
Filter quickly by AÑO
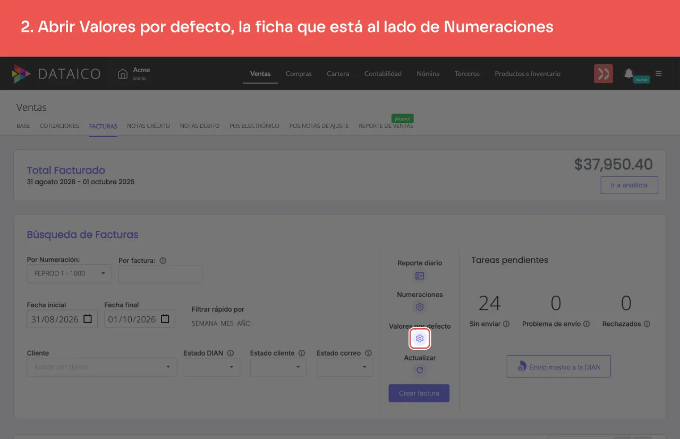coord(244,323)
